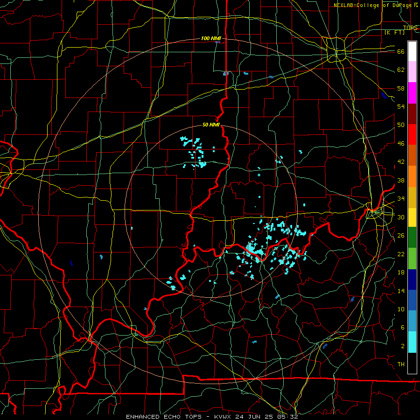
Task: Click the black threshold swatch at legend bottom
Action: (x=412, y=363)
